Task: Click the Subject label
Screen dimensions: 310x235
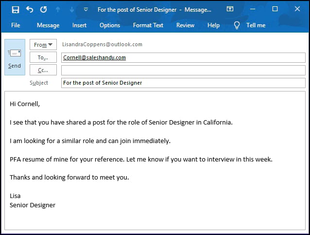Action: pos(39,83)
